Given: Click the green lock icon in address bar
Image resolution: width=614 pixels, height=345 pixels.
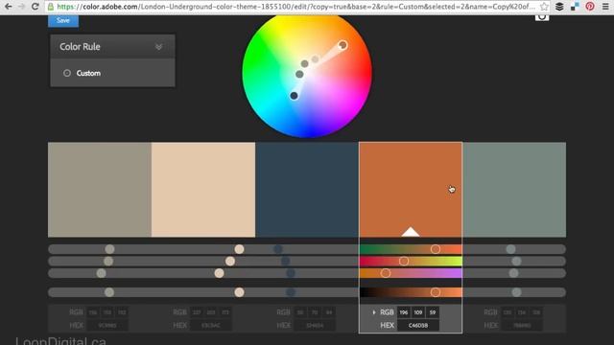Looking at the screenshot, I should tap(51, 7).
